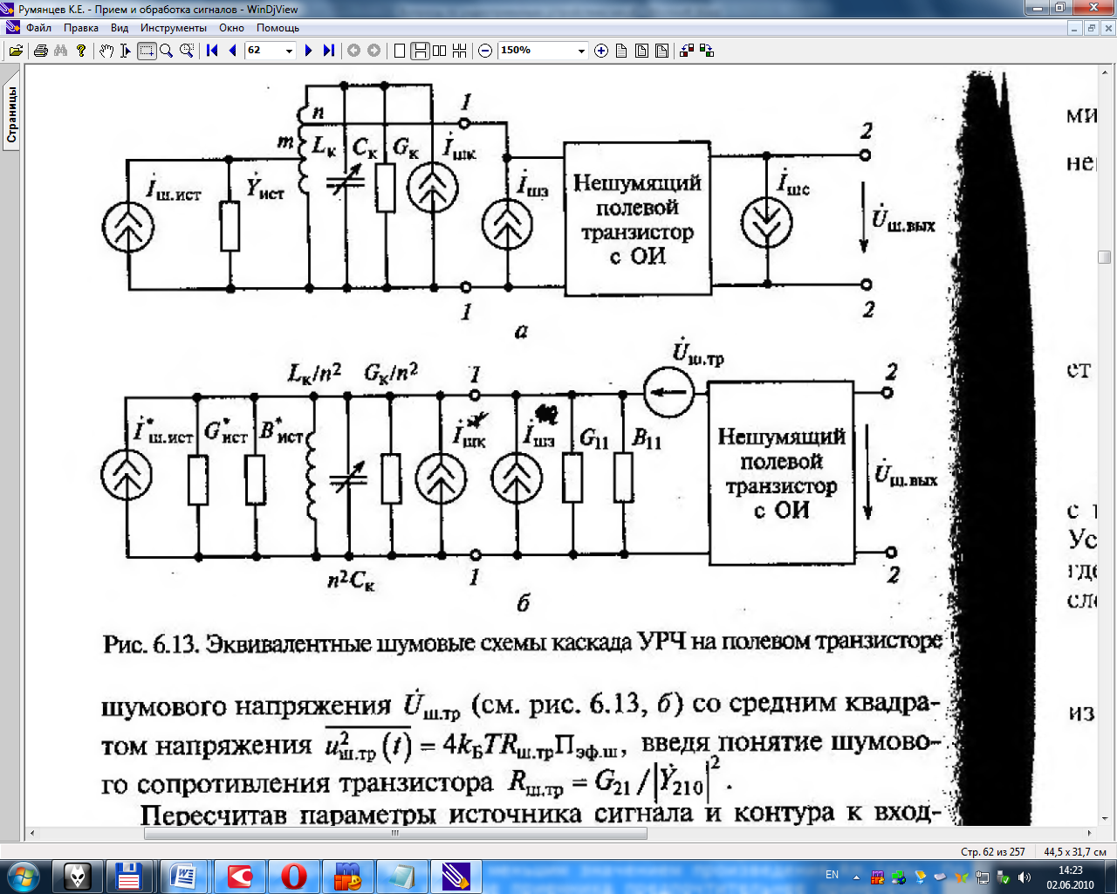Click the Forward navigation round arrow
The height and width of the screenshot is (894, 1117).
click(x=373, y=51)
